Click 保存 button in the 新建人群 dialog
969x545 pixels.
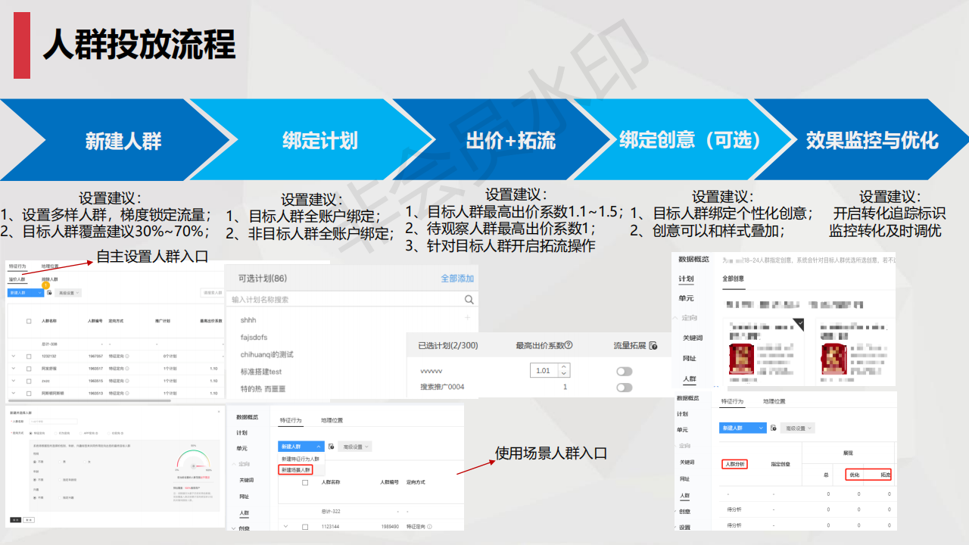point(16,520)
